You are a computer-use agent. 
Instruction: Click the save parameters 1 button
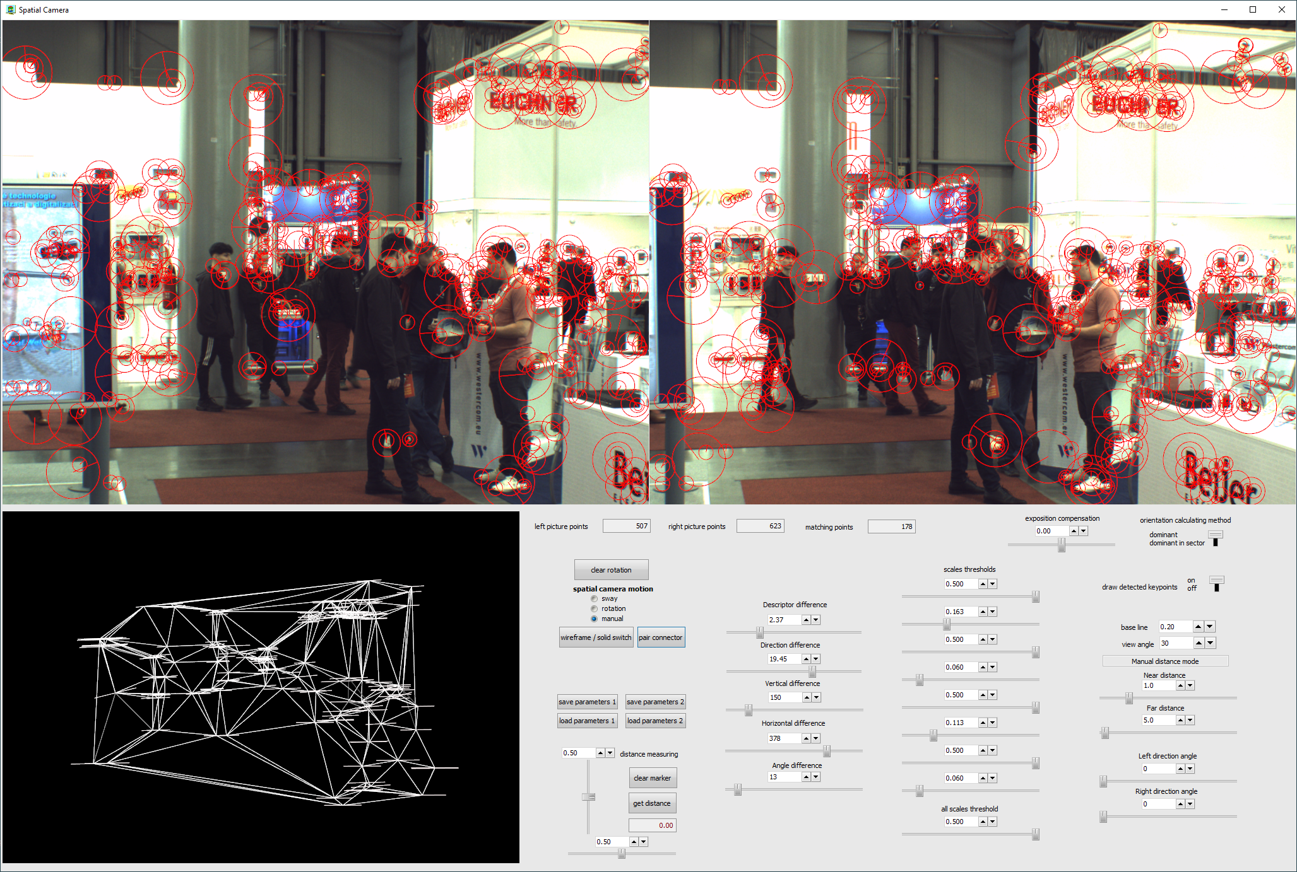(587, 702)
